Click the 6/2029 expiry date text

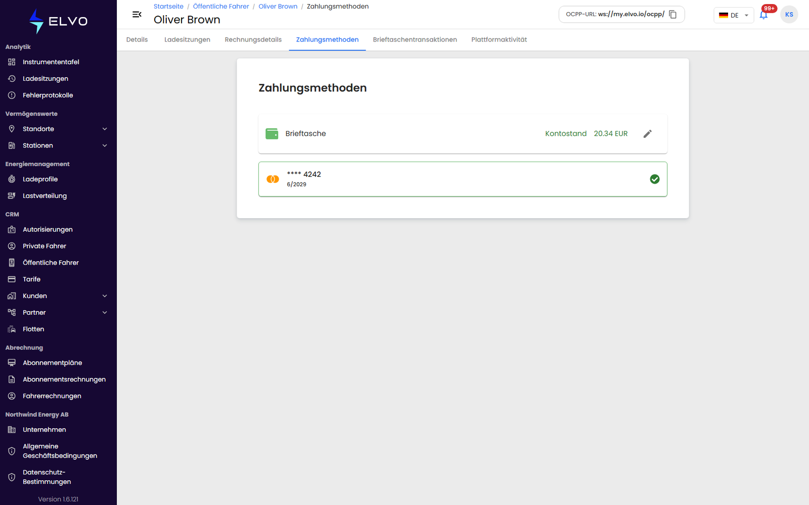[297, 184]
